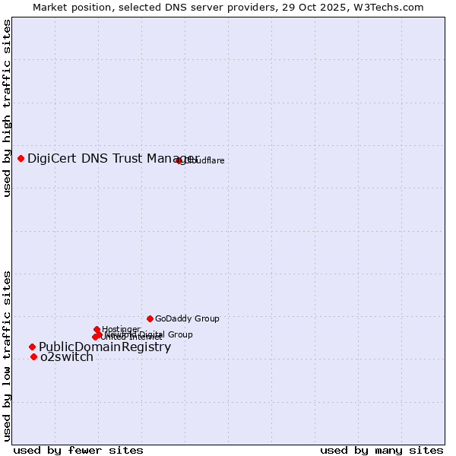
Task: Click the PublicDomainRegistry red marker
Action: (32, 347)
